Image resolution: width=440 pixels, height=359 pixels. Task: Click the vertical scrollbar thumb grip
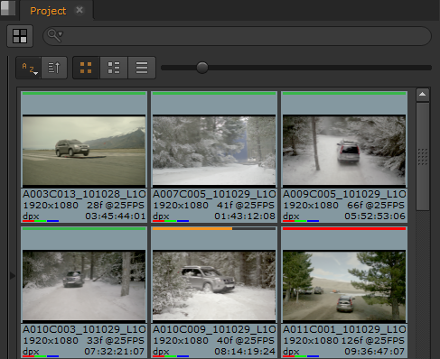point(423,157)
